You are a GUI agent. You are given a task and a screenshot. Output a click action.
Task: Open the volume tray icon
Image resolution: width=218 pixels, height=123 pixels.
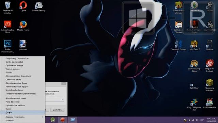197,120
